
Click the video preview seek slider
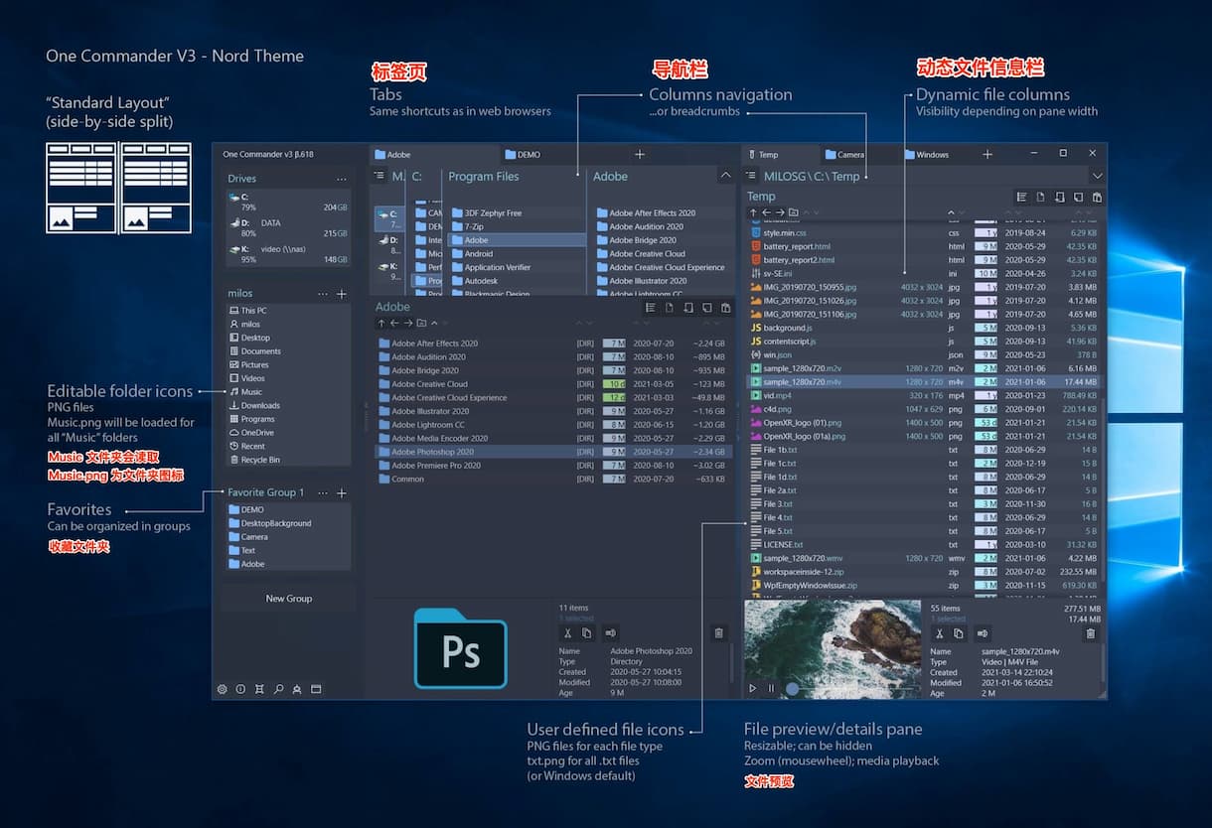(x=794, y=688)
